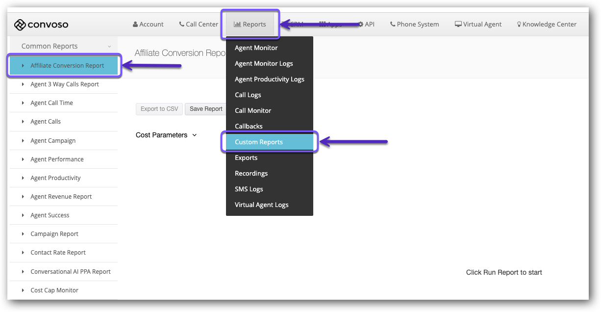Click the Account person icon
The height and width of the screenshot is (312, 601).
coord(135,24)
